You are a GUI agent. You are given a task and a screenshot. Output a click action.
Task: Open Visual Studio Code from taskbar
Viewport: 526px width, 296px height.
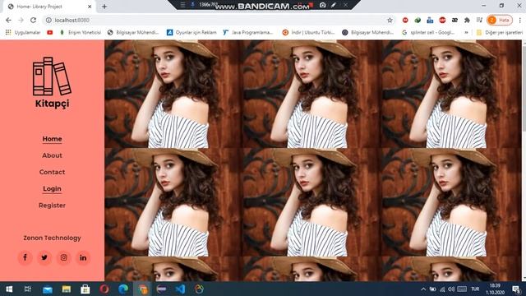pos(180,289)
